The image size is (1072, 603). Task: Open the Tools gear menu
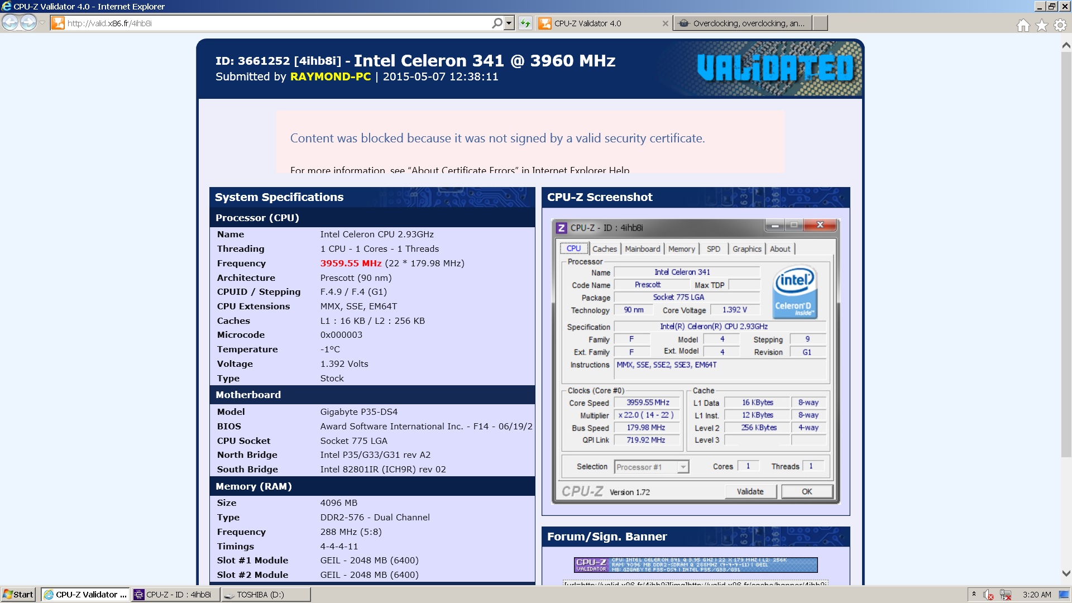[x=1060, y=25]
